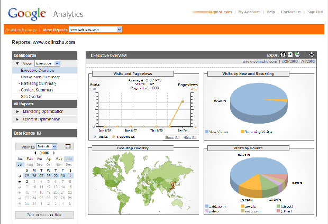Click the All Reports section header
The width and height of the screenshot is (328, 224).
(x=44, y=104)
